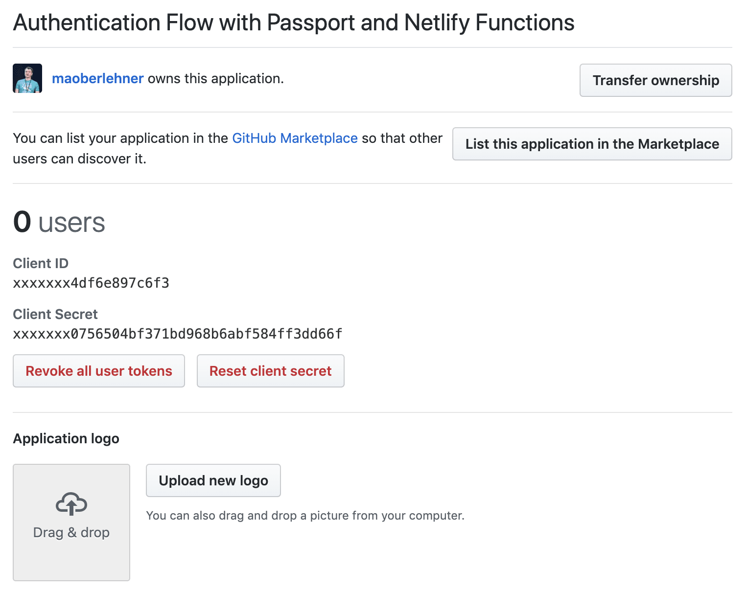Click the page title heading
The image size is (747, 592).
pyautogui.click(x=294, y=23)
